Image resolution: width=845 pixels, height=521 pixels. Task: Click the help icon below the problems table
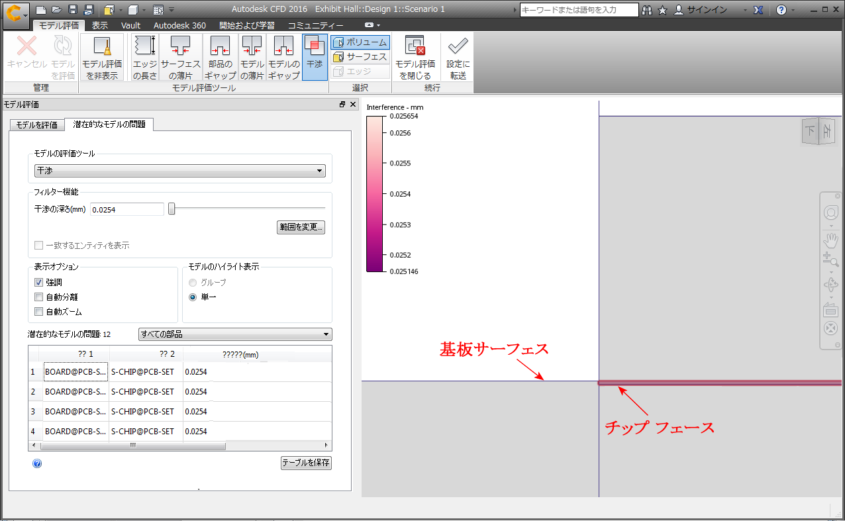(37, 463)
